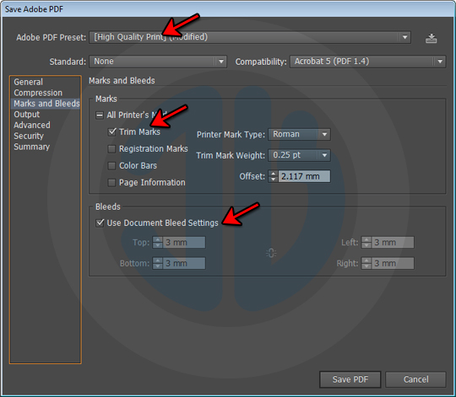Viewport: 456px width, 397px height.
Task: Click the Bottom bleed field
Action: (184, 263)
